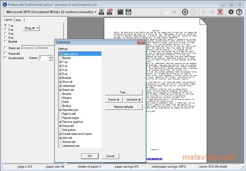
Task: Go to the next page using the right arrow
Action: [x=212, y=12]
